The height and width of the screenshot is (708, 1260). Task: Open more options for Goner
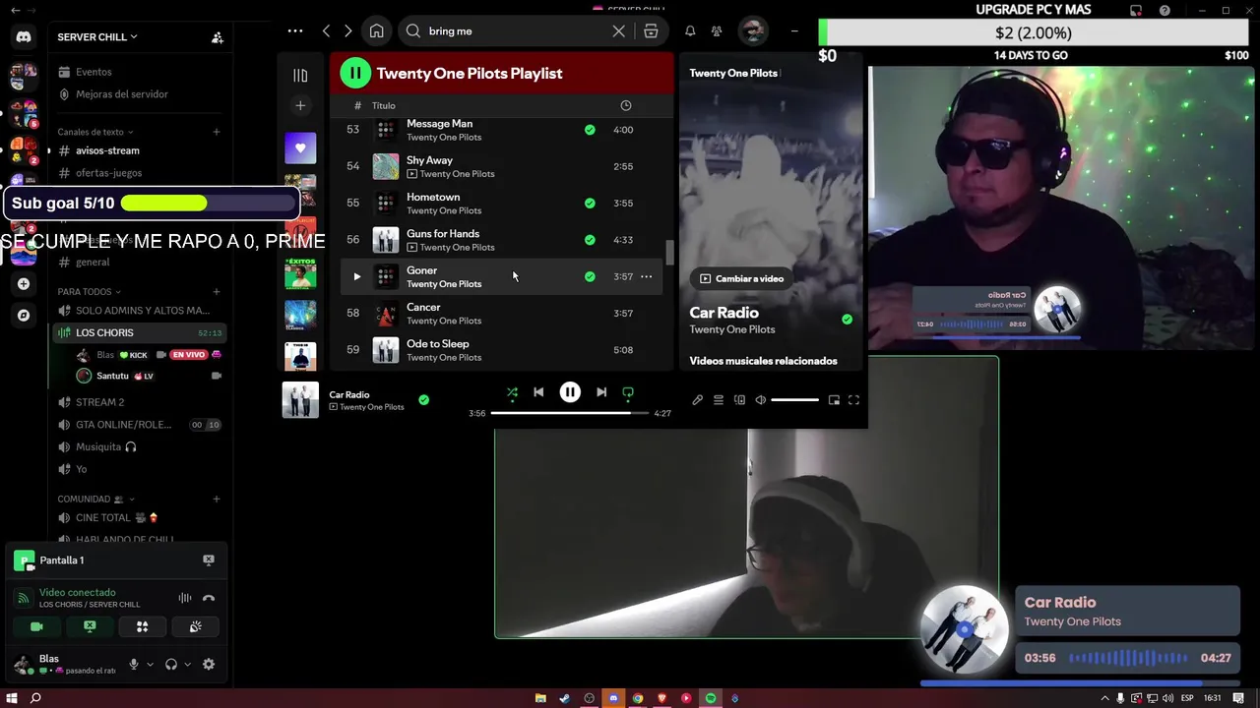click(x=647, y=276)
